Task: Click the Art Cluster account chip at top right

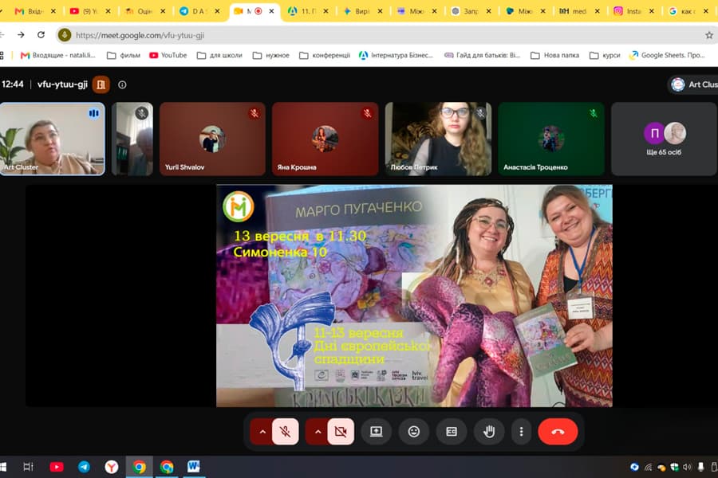Action: pos(693,84)
